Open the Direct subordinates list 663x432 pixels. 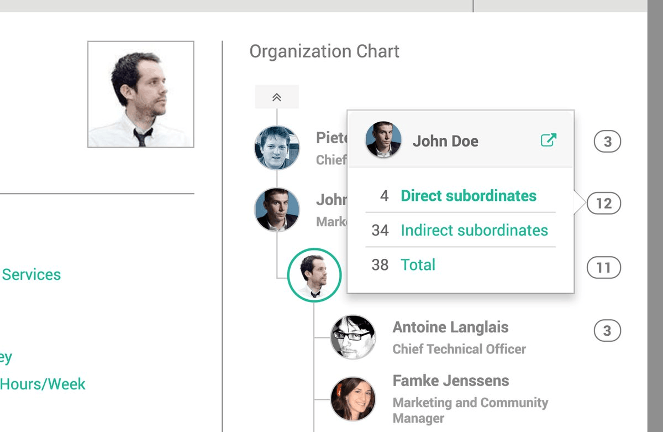468,196
